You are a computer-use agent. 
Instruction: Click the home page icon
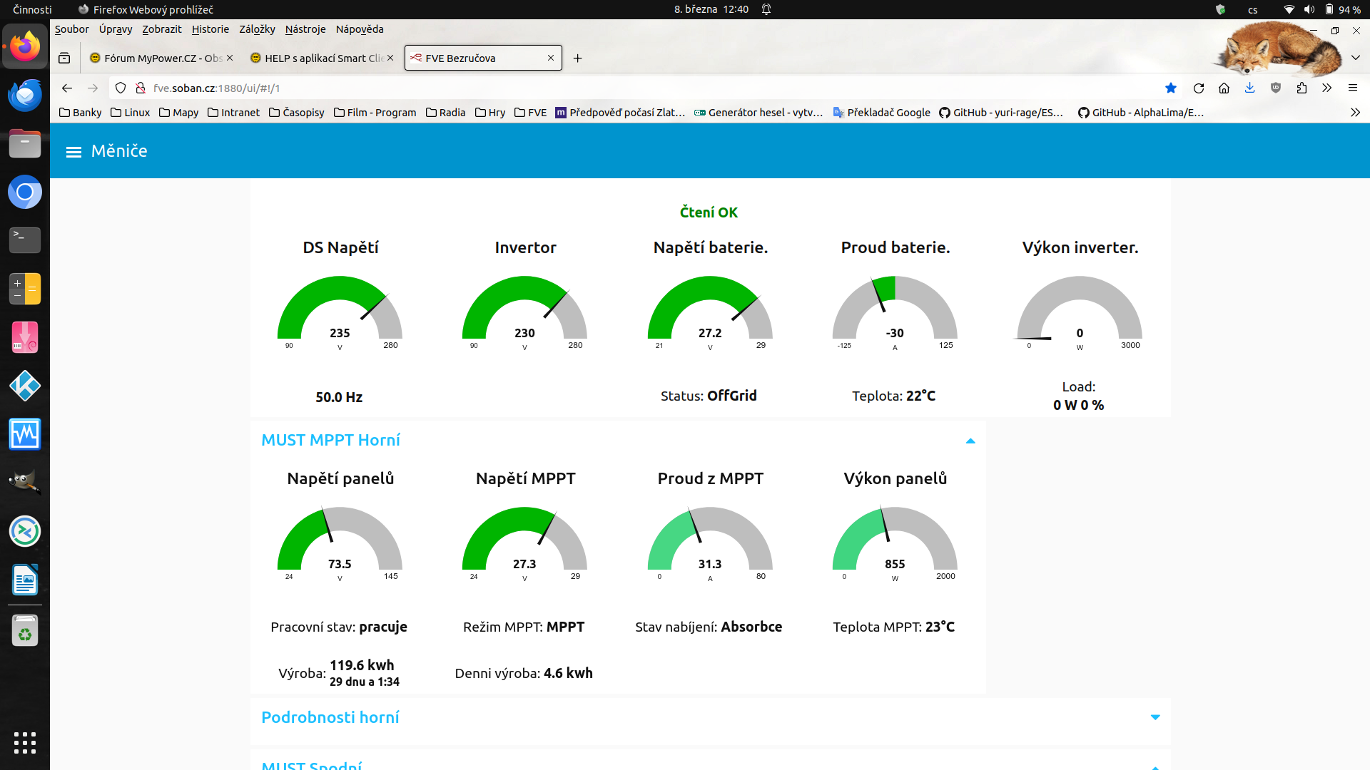pyautogui.click(x=1224, y=88)
